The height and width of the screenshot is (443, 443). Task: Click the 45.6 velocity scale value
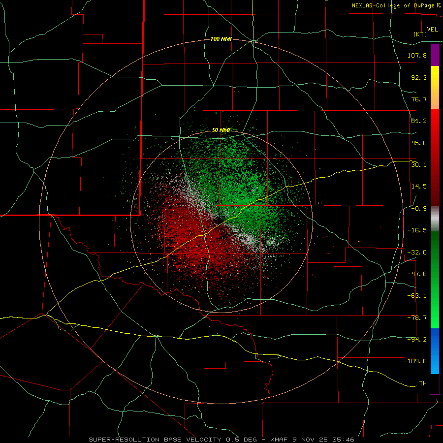pos(419,143)
